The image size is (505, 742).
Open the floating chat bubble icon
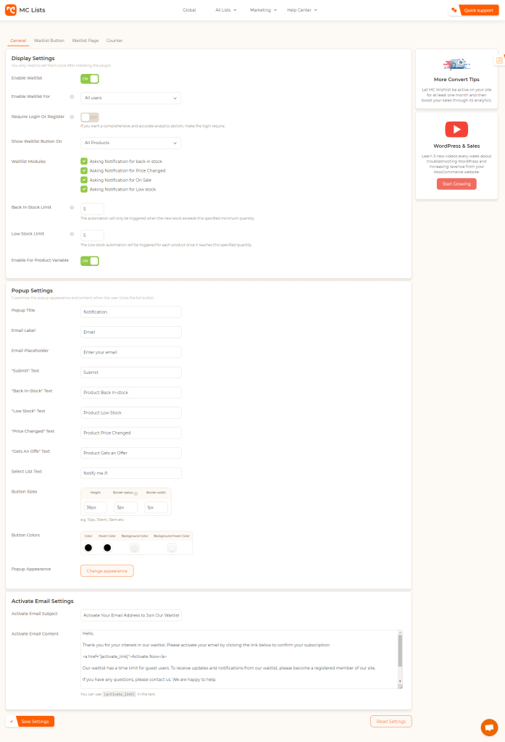pyautogui.click(x=489, y=727)
